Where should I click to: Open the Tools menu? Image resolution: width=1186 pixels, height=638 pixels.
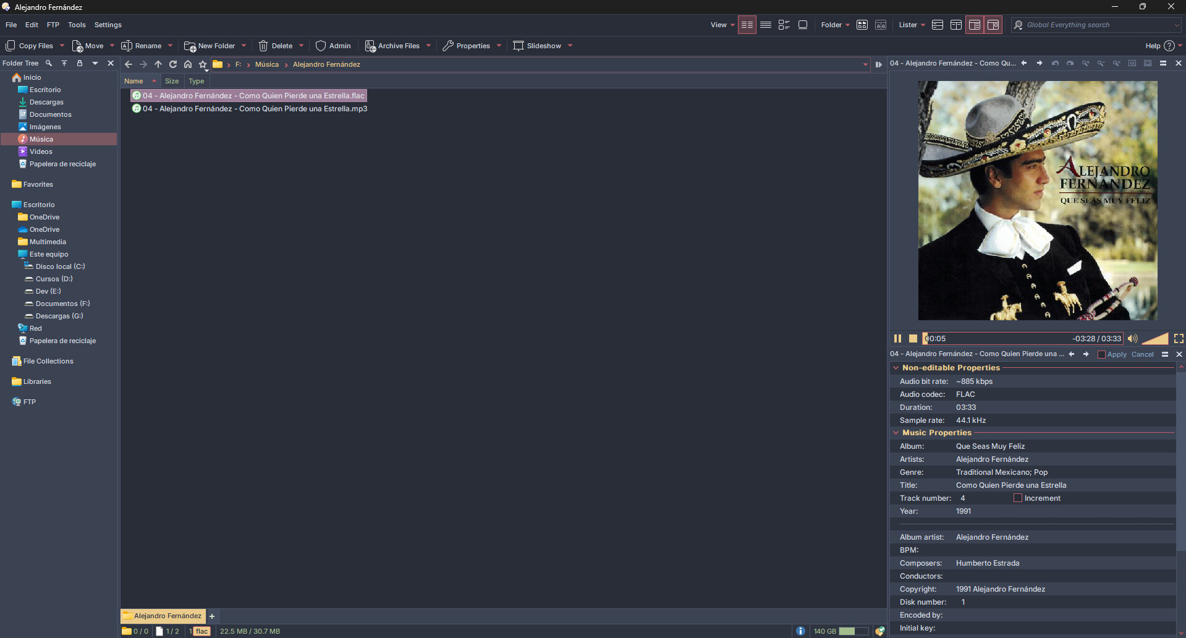77,25
